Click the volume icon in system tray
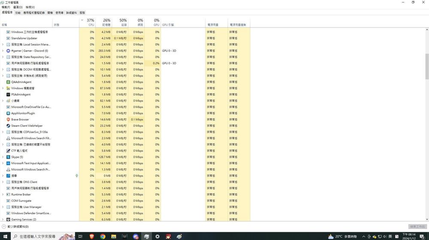The image size is (429, 240). 384,236
